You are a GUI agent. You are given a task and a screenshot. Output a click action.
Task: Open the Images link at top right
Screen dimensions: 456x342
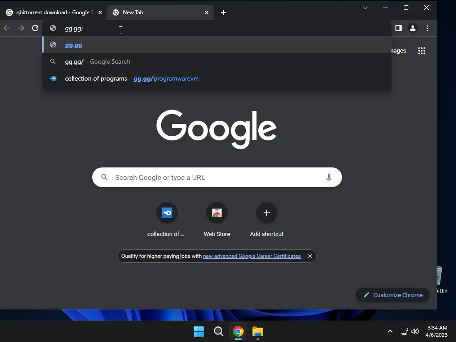[399, 51]
